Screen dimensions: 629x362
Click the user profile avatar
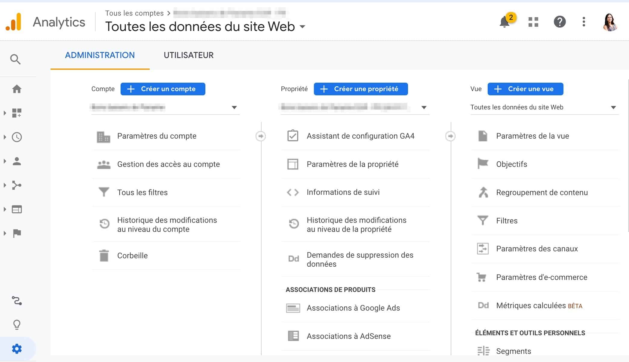click(x=610, y=22)
